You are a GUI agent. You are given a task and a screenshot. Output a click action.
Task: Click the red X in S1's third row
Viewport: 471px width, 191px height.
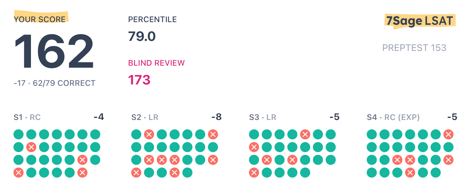(x=82, y=160)
